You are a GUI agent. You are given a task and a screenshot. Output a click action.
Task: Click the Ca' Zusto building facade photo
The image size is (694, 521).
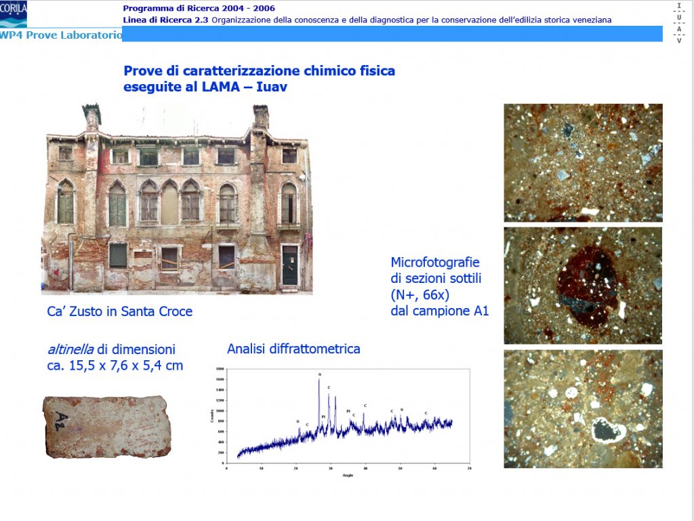pos(177,199)
